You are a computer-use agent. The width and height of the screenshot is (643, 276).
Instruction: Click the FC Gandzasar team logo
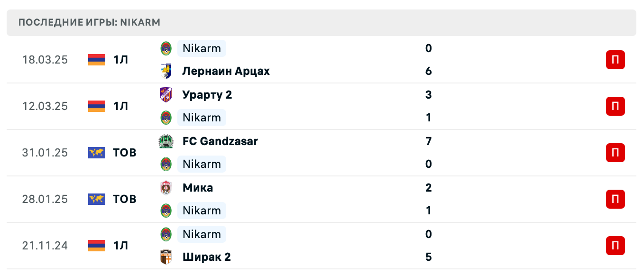click(166, 141)
